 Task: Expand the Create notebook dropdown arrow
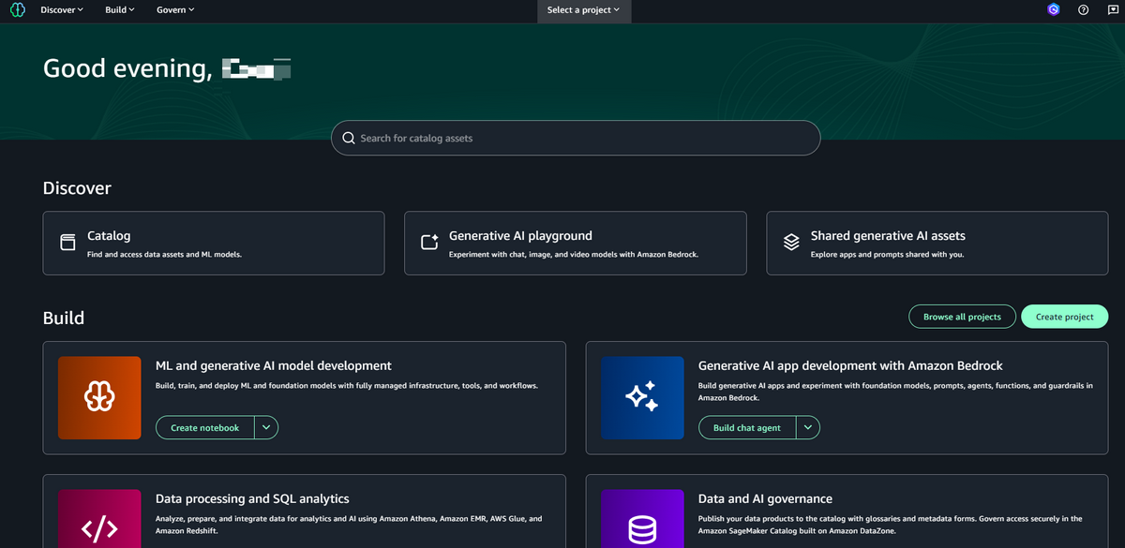(x=266, y=427)
